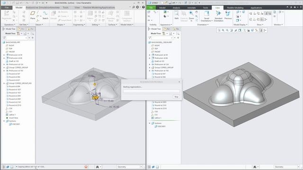Image resolution: width=303 pixels, height=170 pixels.
Task: Toggle the first status bar icon in left window
Action: pyautogui.click(x=4, y=167)
